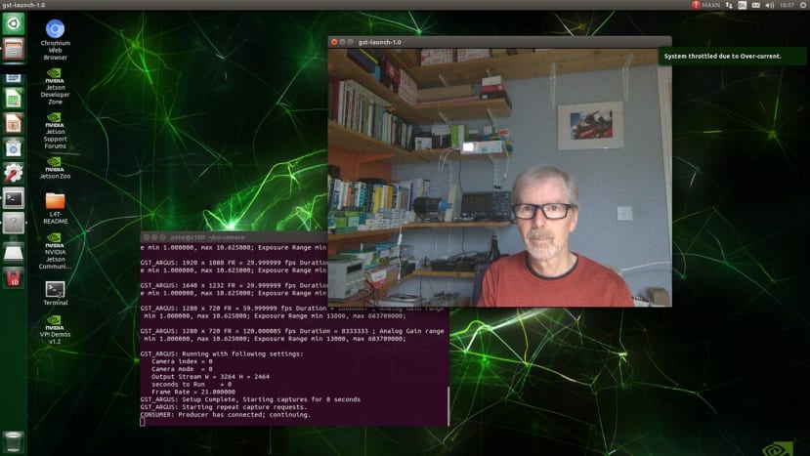Screen dimensions: 810x456
Task: Launch LibreOffice Impress from the launcher
Action: 14,123
